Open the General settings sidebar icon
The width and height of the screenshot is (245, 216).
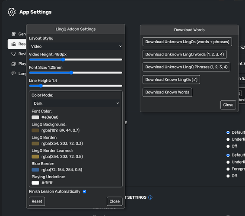[13, 34]
